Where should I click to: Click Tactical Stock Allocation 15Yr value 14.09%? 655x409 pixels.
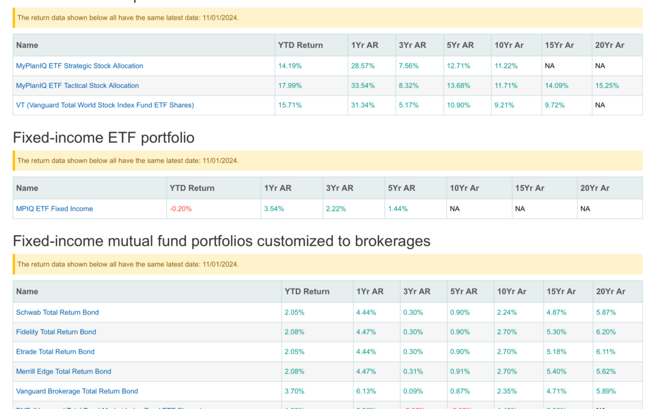pyautogui.click(x=556, y=85)
